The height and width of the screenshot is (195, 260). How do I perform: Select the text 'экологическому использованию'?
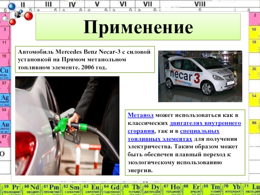pyautogui.click(x=175, y=163)
